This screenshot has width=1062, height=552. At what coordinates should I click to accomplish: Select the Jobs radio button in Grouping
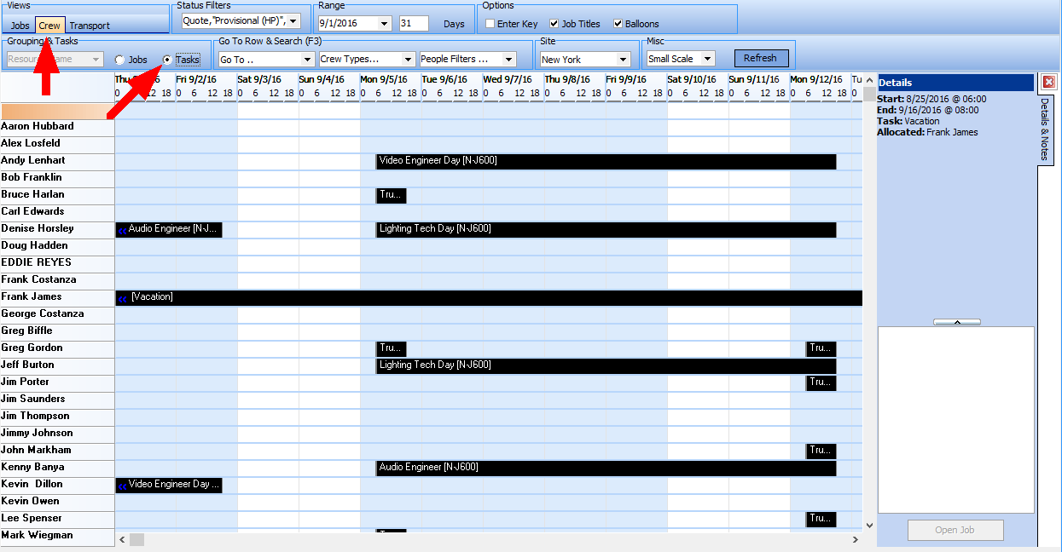[119, 59]
